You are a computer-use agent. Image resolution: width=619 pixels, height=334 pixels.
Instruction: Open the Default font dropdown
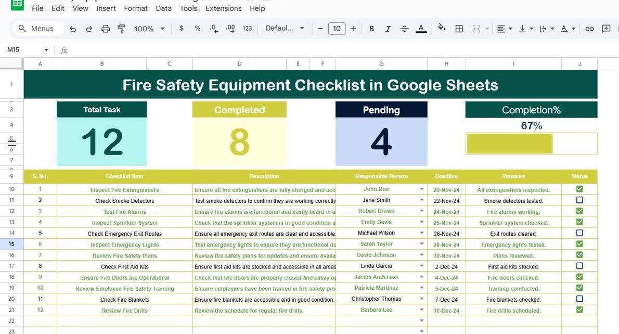click(285, 29)
